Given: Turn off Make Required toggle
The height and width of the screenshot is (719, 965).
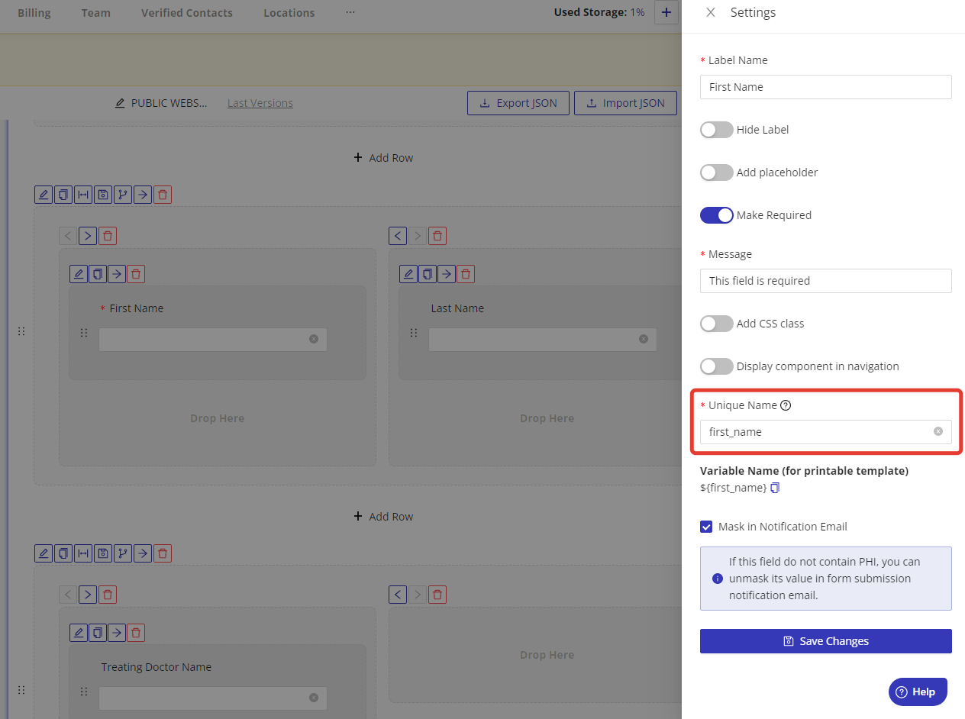Looking at the screenshot, I should click(716, 215).
